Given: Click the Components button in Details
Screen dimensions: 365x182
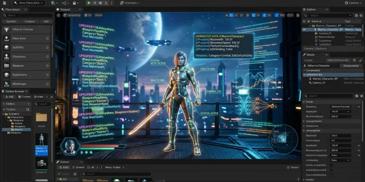Looking at the screenshot, I should click(x=351, y=66).
